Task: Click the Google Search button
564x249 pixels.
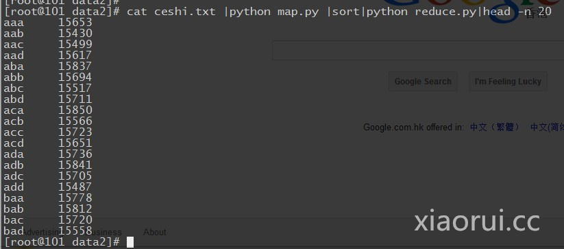Action: coord(423,82)
